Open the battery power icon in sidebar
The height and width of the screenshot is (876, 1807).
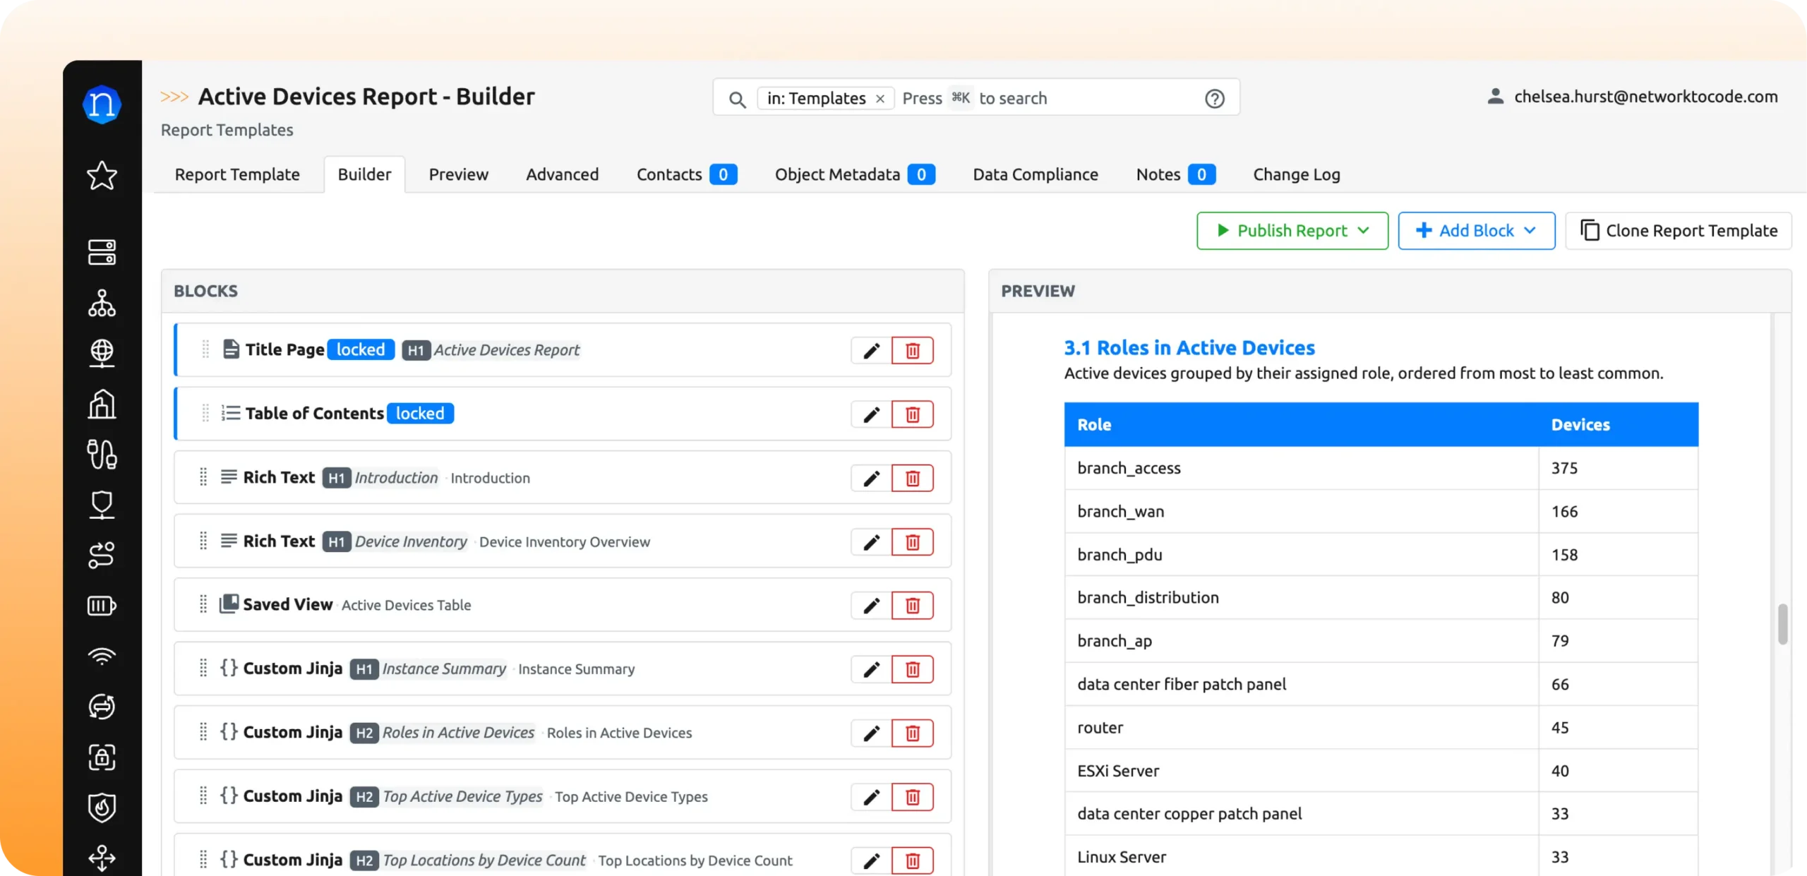(102, 606)
